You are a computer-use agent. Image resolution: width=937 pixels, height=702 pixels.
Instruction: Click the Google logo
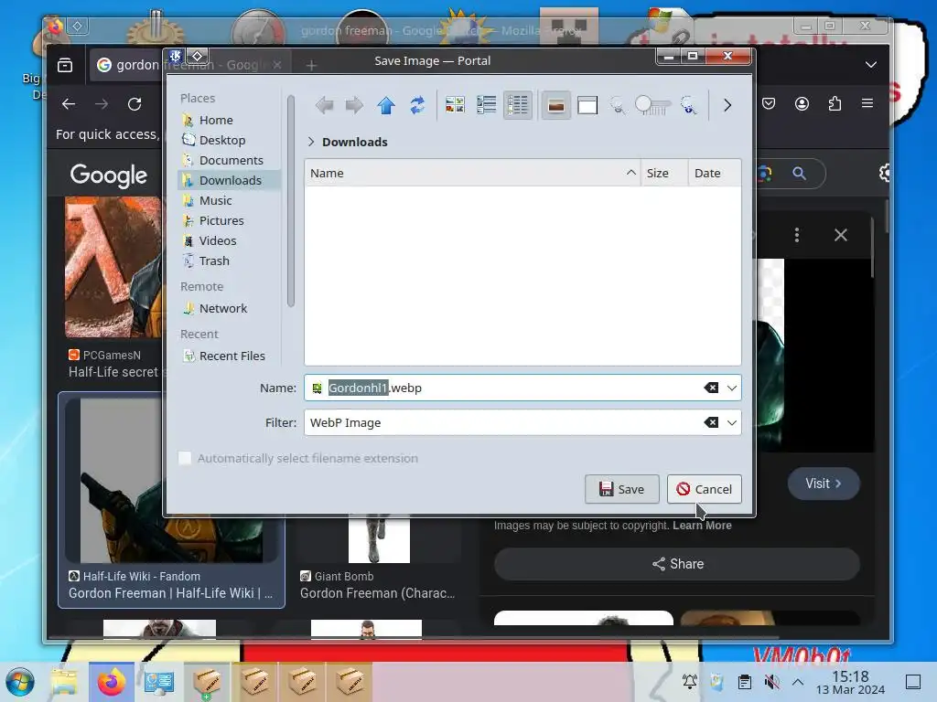pos(108,175)
